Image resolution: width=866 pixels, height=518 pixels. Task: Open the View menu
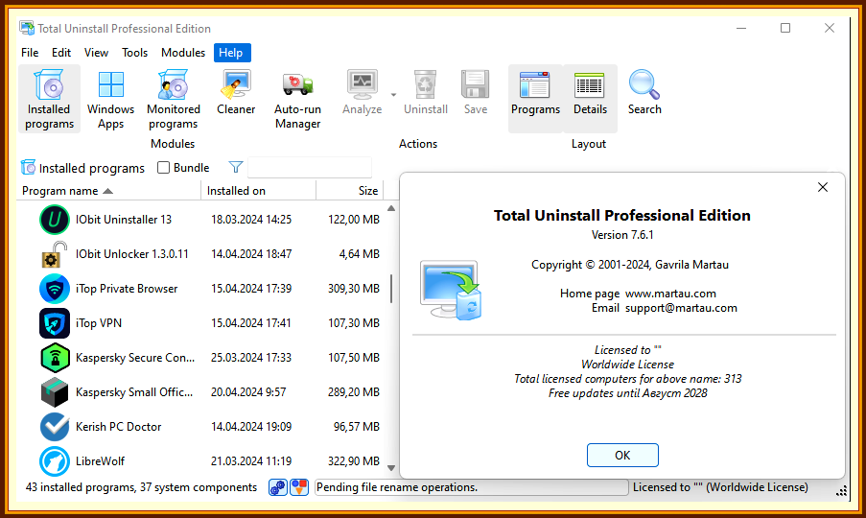pos(96,53)
